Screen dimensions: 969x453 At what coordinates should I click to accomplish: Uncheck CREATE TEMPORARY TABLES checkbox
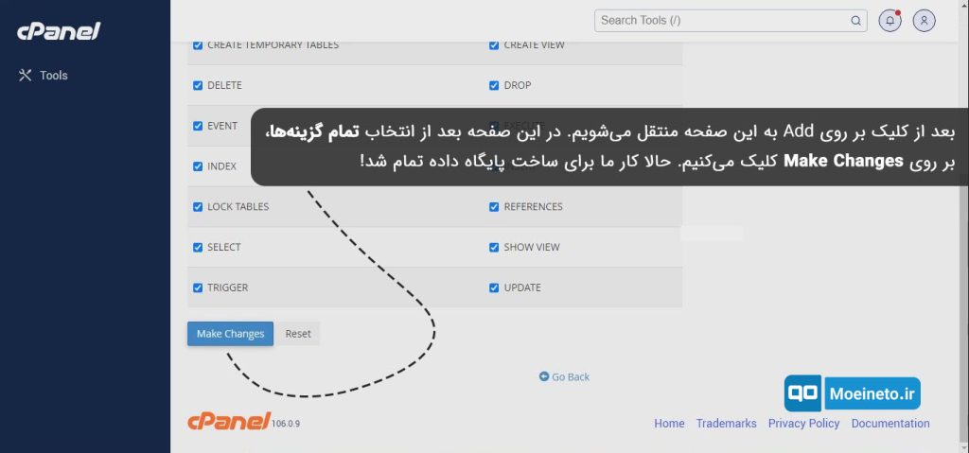click(198, 44)
